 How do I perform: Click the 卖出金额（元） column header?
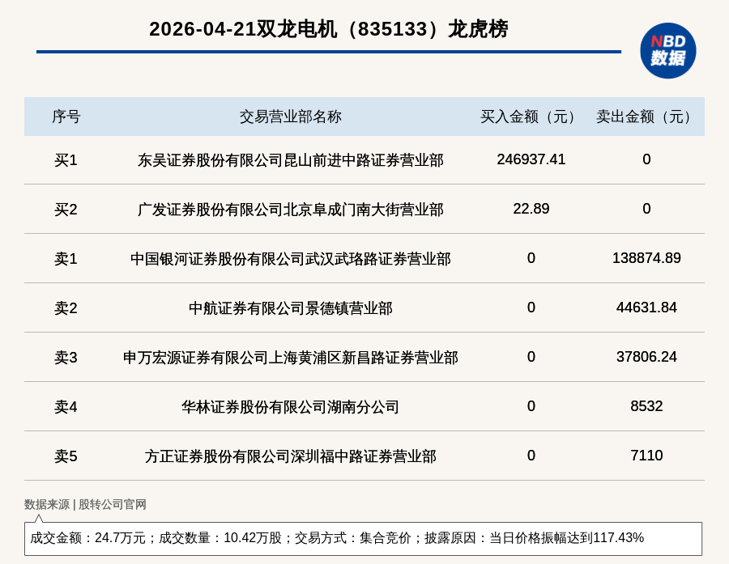646,117
